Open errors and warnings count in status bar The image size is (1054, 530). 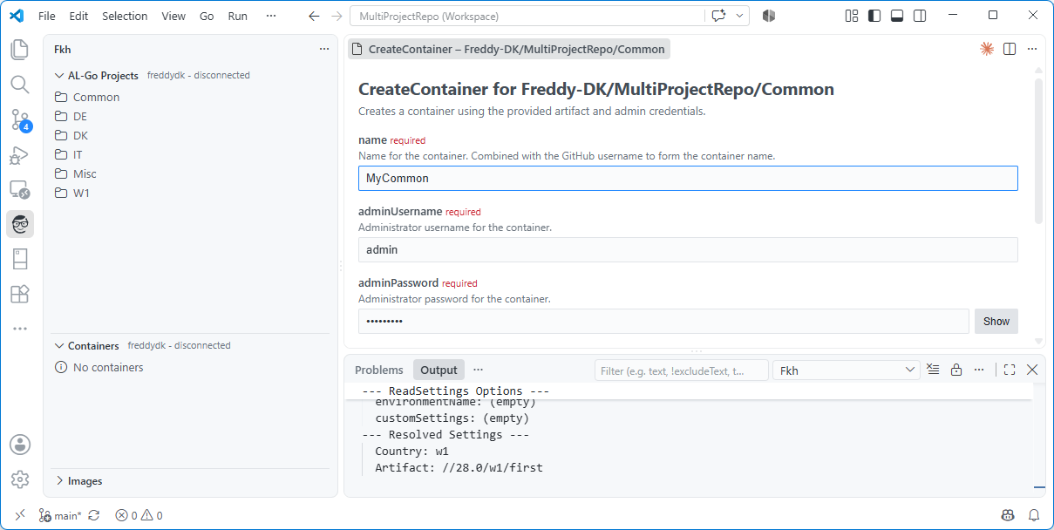coord(139,515)
